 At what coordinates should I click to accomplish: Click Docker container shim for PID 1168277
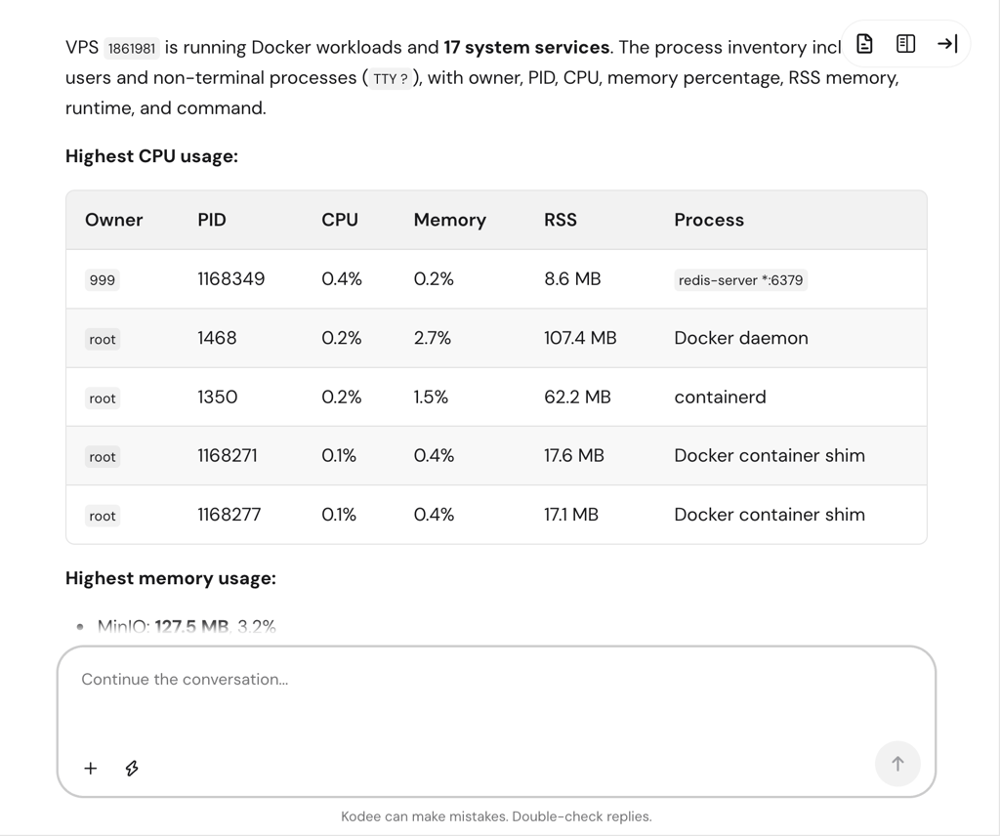point(770,514)
